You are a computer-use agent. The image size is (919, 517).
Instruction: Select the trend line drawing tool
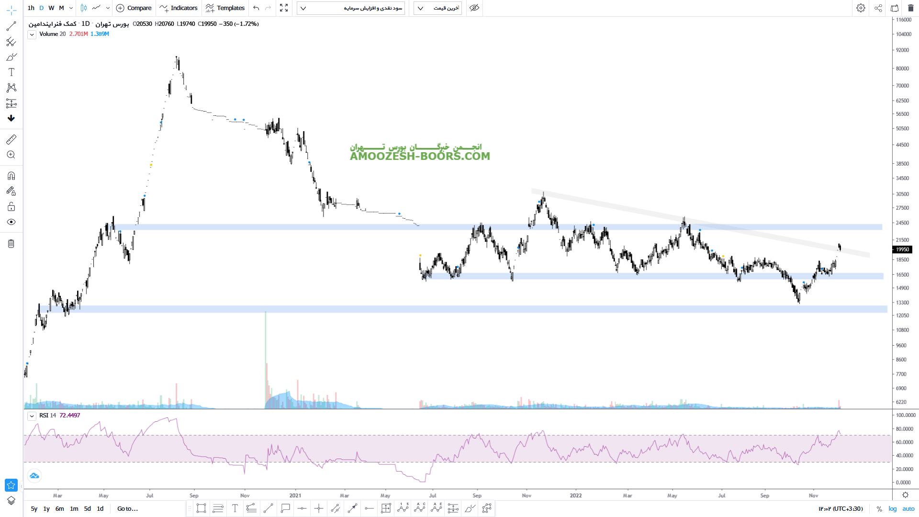(11, 26)
